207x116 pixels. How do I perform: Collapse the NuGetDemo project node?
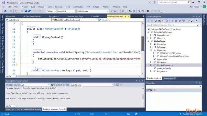[148, 41]
